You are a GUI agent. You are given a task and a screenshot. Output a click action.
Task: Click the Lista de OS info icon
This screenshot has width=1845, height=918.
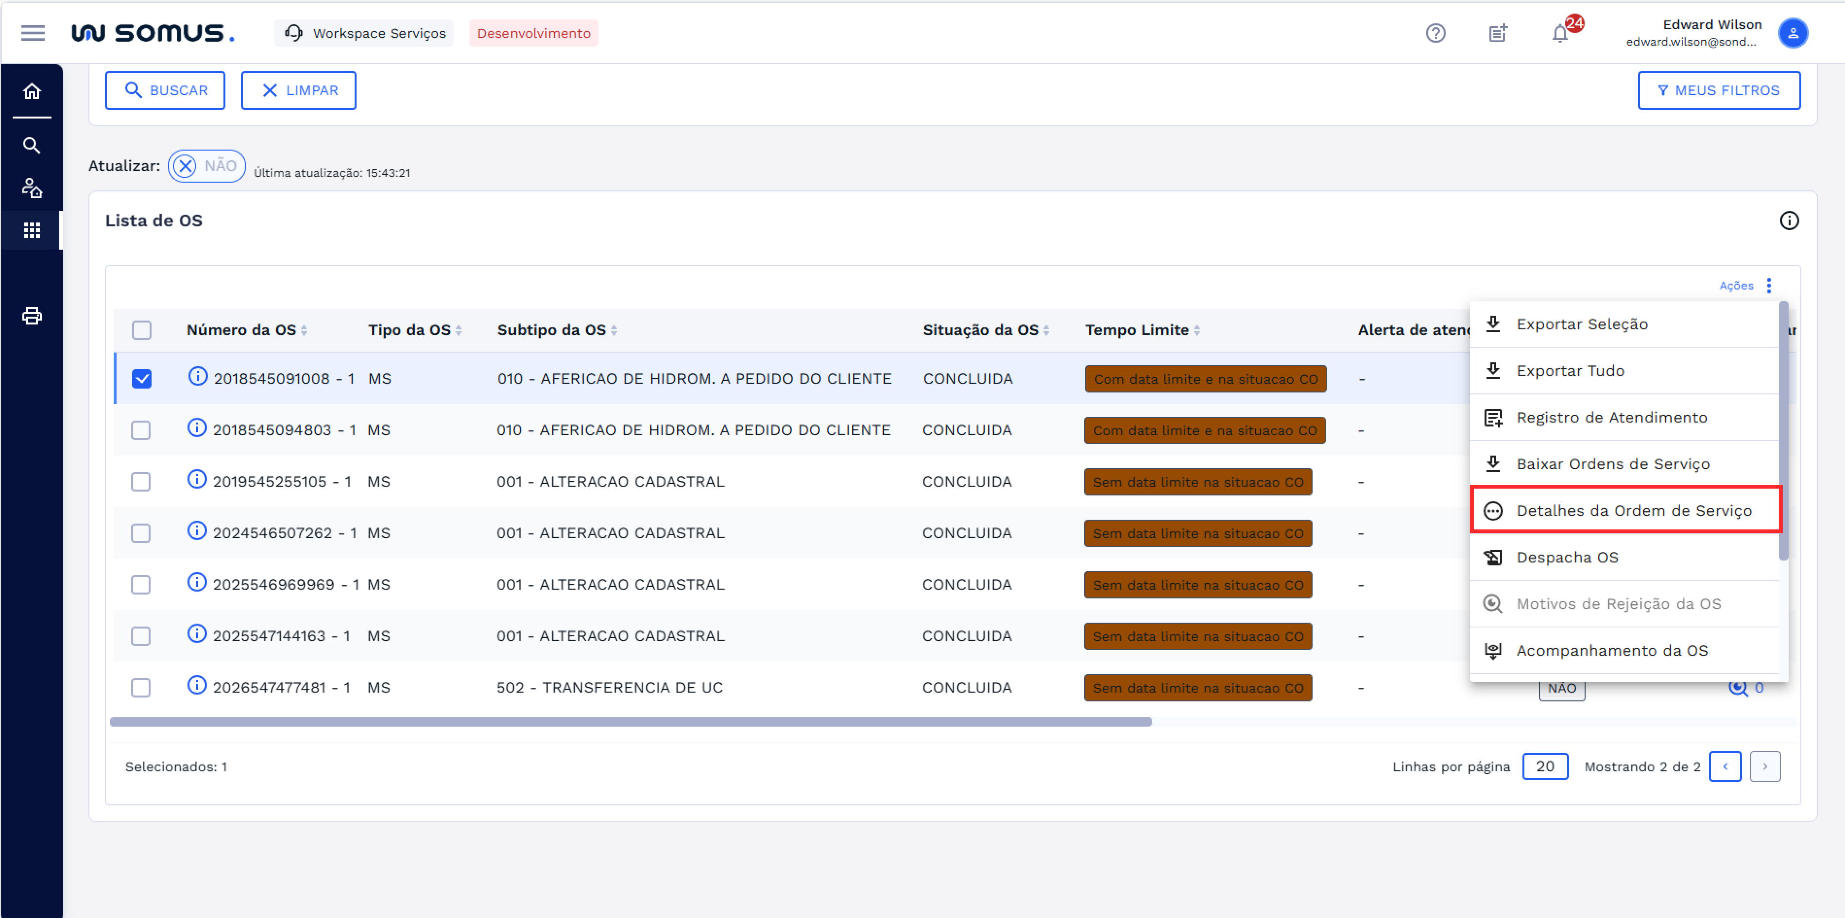point(1789,221)
